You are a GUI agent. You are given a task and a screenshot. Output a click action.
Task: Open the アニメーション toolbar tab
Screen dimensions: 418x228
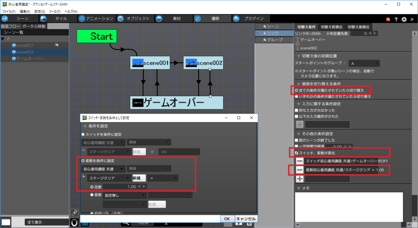(x=96, y=19)
